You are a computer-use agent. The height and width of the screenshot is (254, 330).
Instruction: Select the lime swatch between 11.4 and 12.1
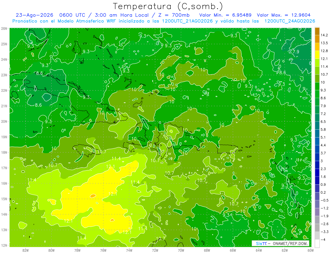point(317,62)
